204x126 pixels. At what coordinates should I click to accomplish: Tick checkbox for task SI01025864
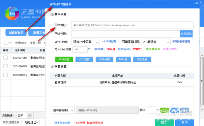pos(6,75)
